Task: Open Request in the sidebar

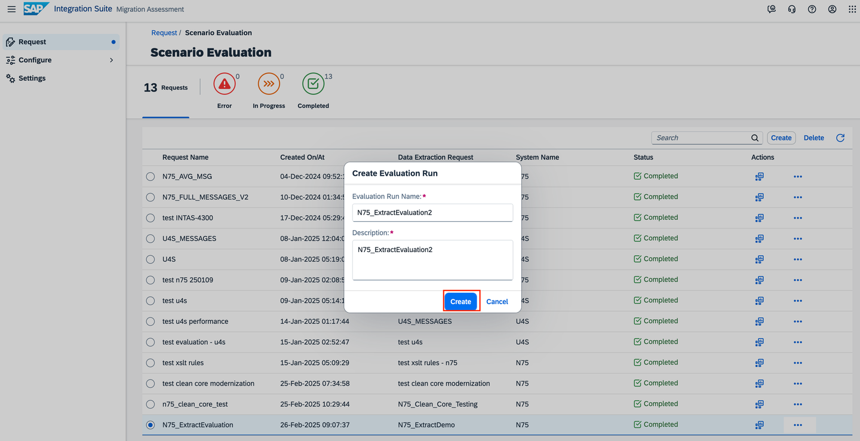Action: pyautogui.click(x=60, y=42)
